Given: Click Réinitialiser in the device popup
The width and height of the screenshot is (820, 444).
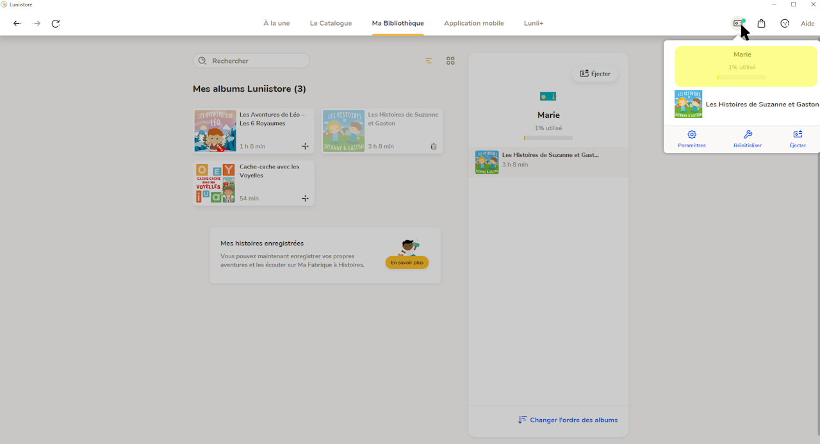Looking at the screenshot, I should tap(748, 139).
